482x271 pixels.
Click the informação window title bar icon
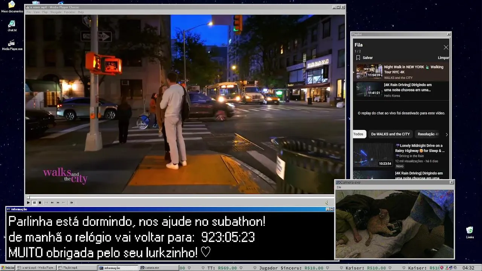[x=9, y=209]
